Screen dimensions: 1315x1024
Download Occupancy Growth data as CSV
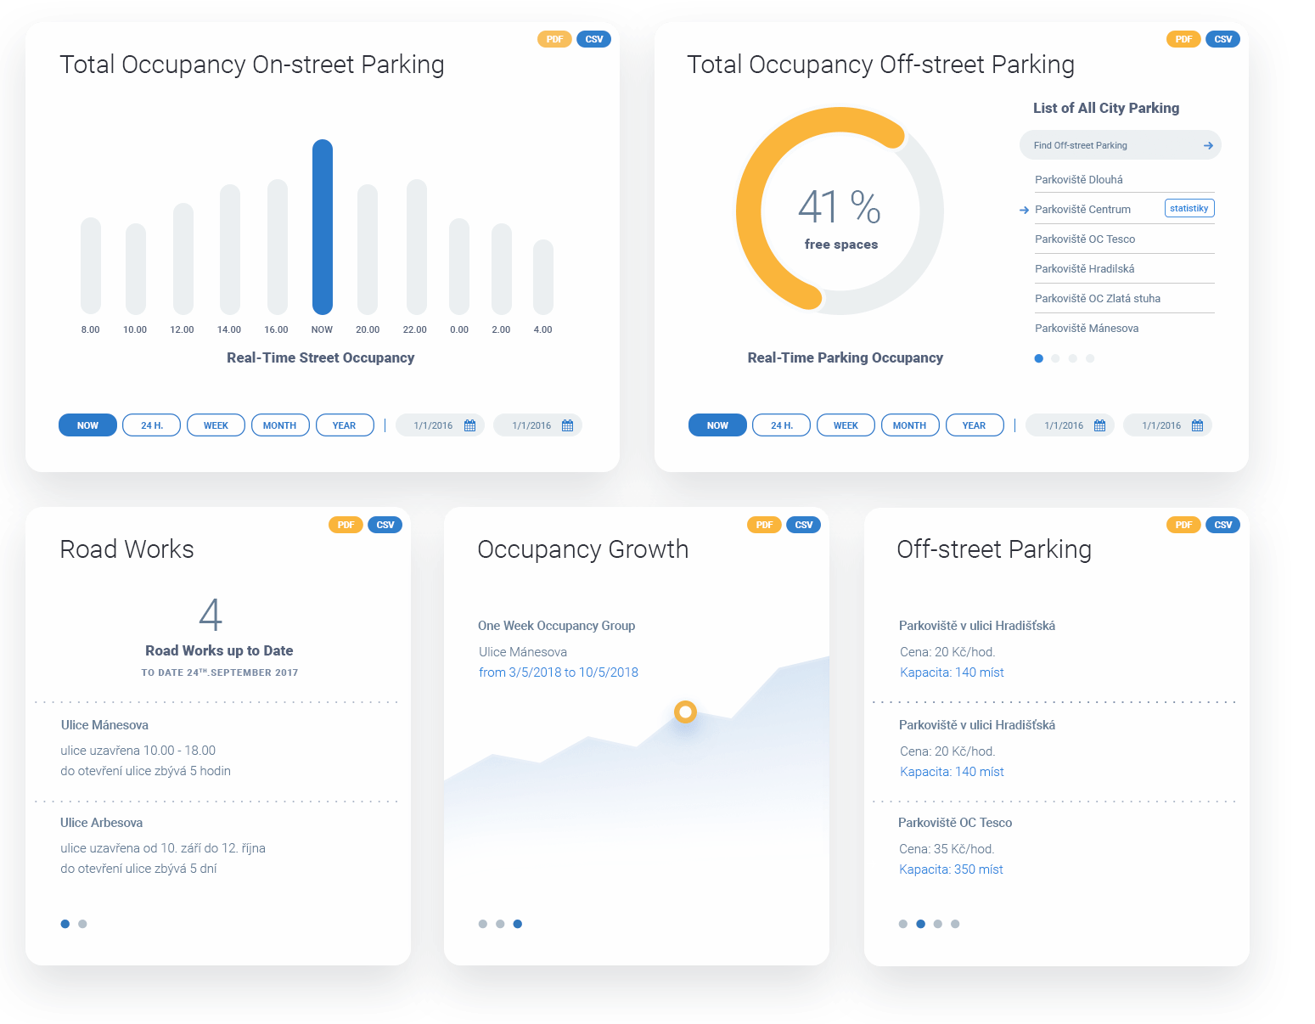(804, 525)
